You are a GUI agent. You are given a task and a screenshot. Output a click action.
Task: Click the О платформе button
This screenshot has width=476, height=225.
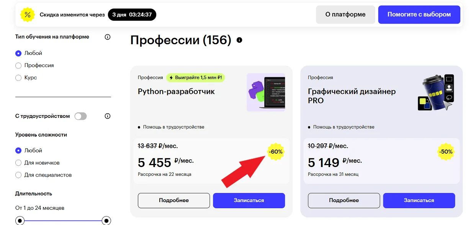pos(345,15)
